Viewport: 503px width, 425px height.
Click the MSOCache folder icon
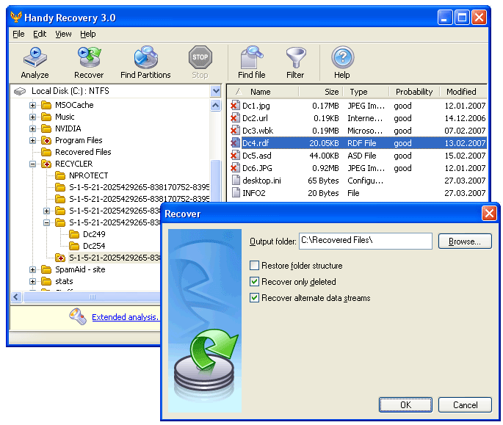46,105
